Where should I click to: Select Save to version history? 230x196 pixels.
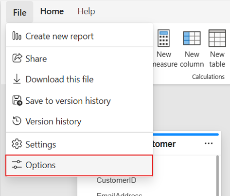tap(79, 100)
